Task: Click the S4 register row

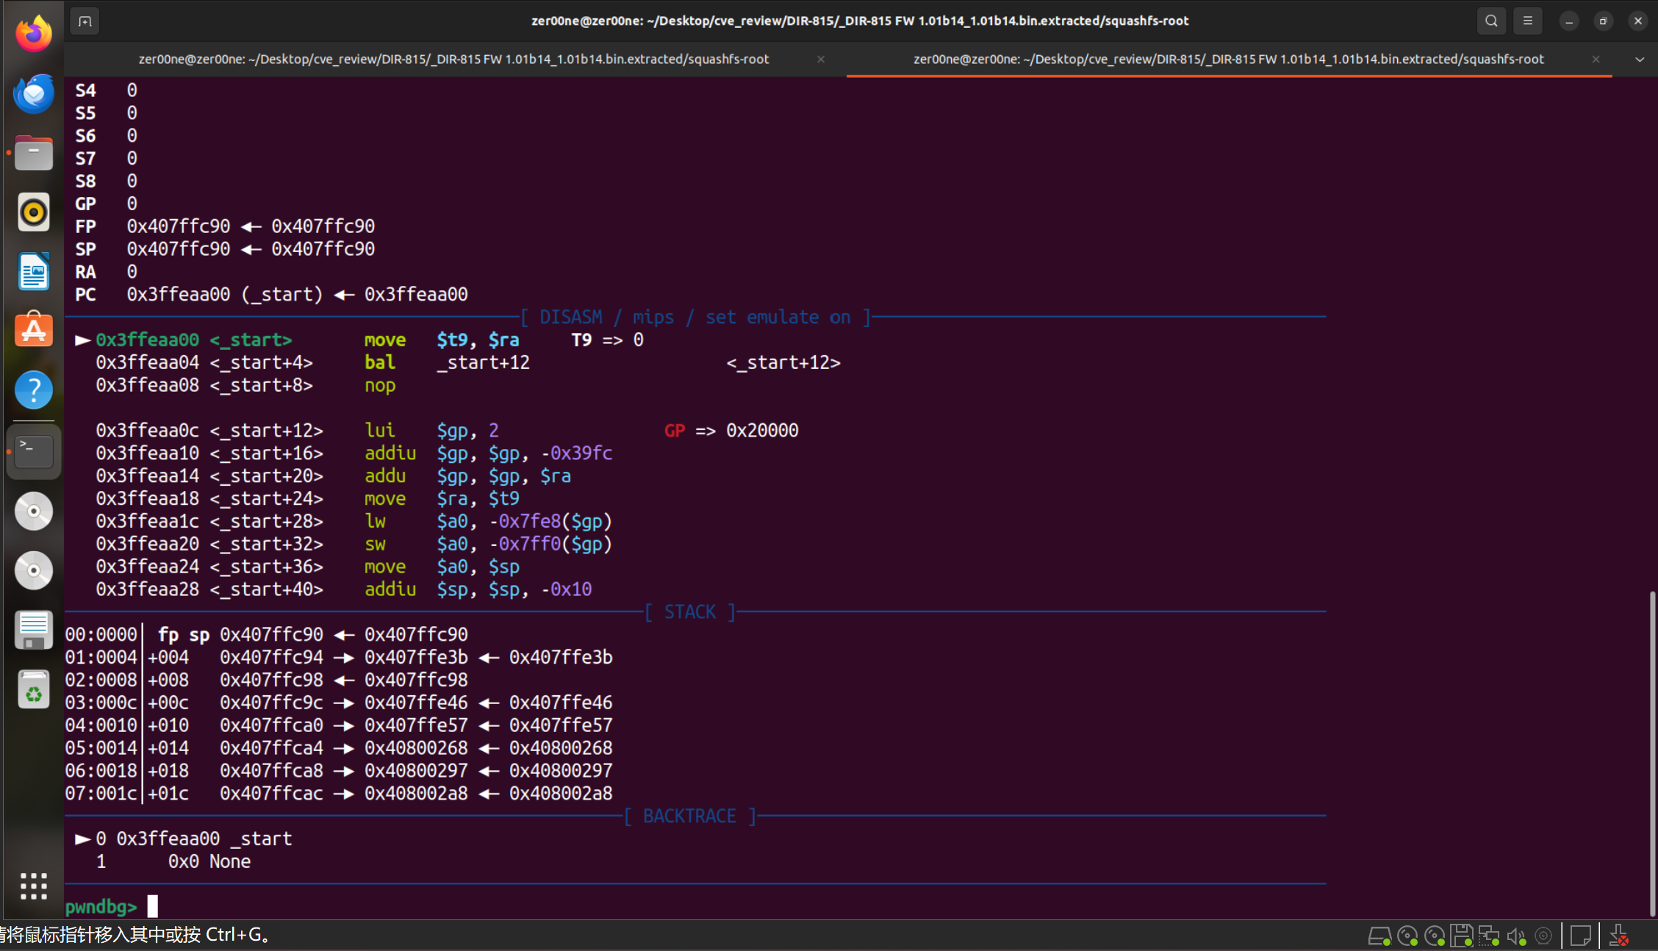Action: click(x=106, y=90)
